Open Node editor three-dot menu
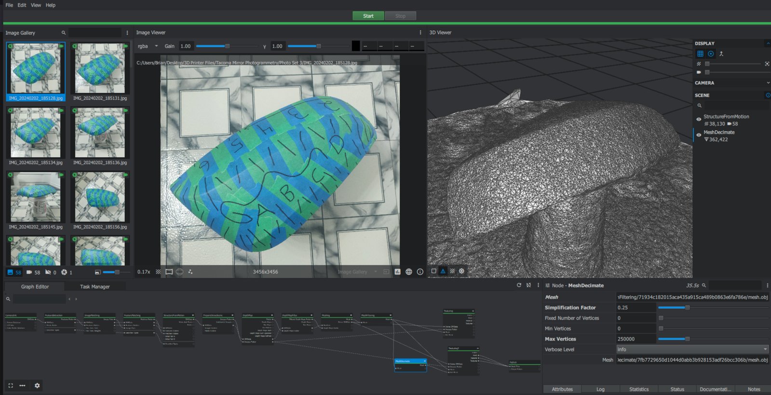Image resolution: width=771 pixels, height=395 pixels. click(767, 286)
